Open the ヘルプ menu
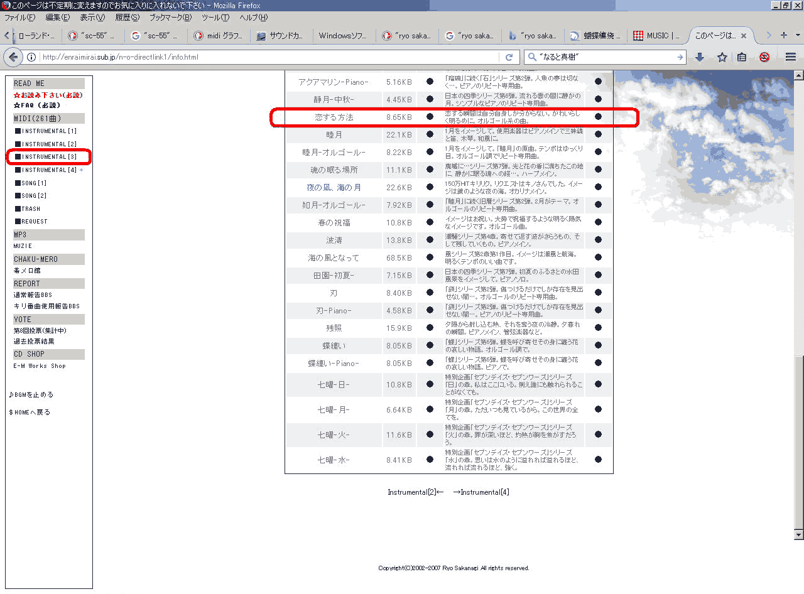This screenshot has width=804, height=594. pos(253,18)
